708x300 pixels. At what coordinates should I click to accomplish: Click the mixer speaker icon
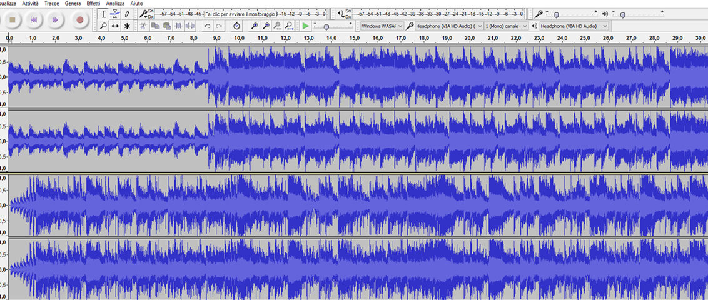click(x=605, y=14)
